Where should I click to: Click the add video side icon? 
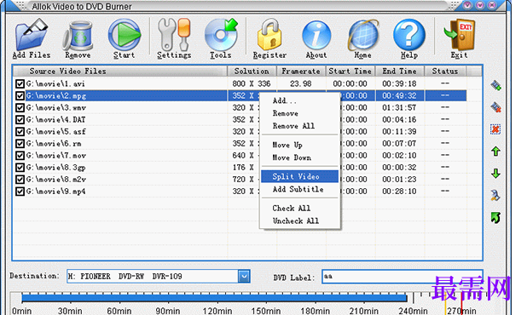click(495, 85)
